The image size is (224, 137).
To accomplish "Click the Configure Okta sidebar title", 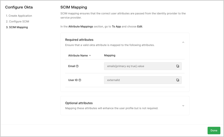I will [19, 7].
